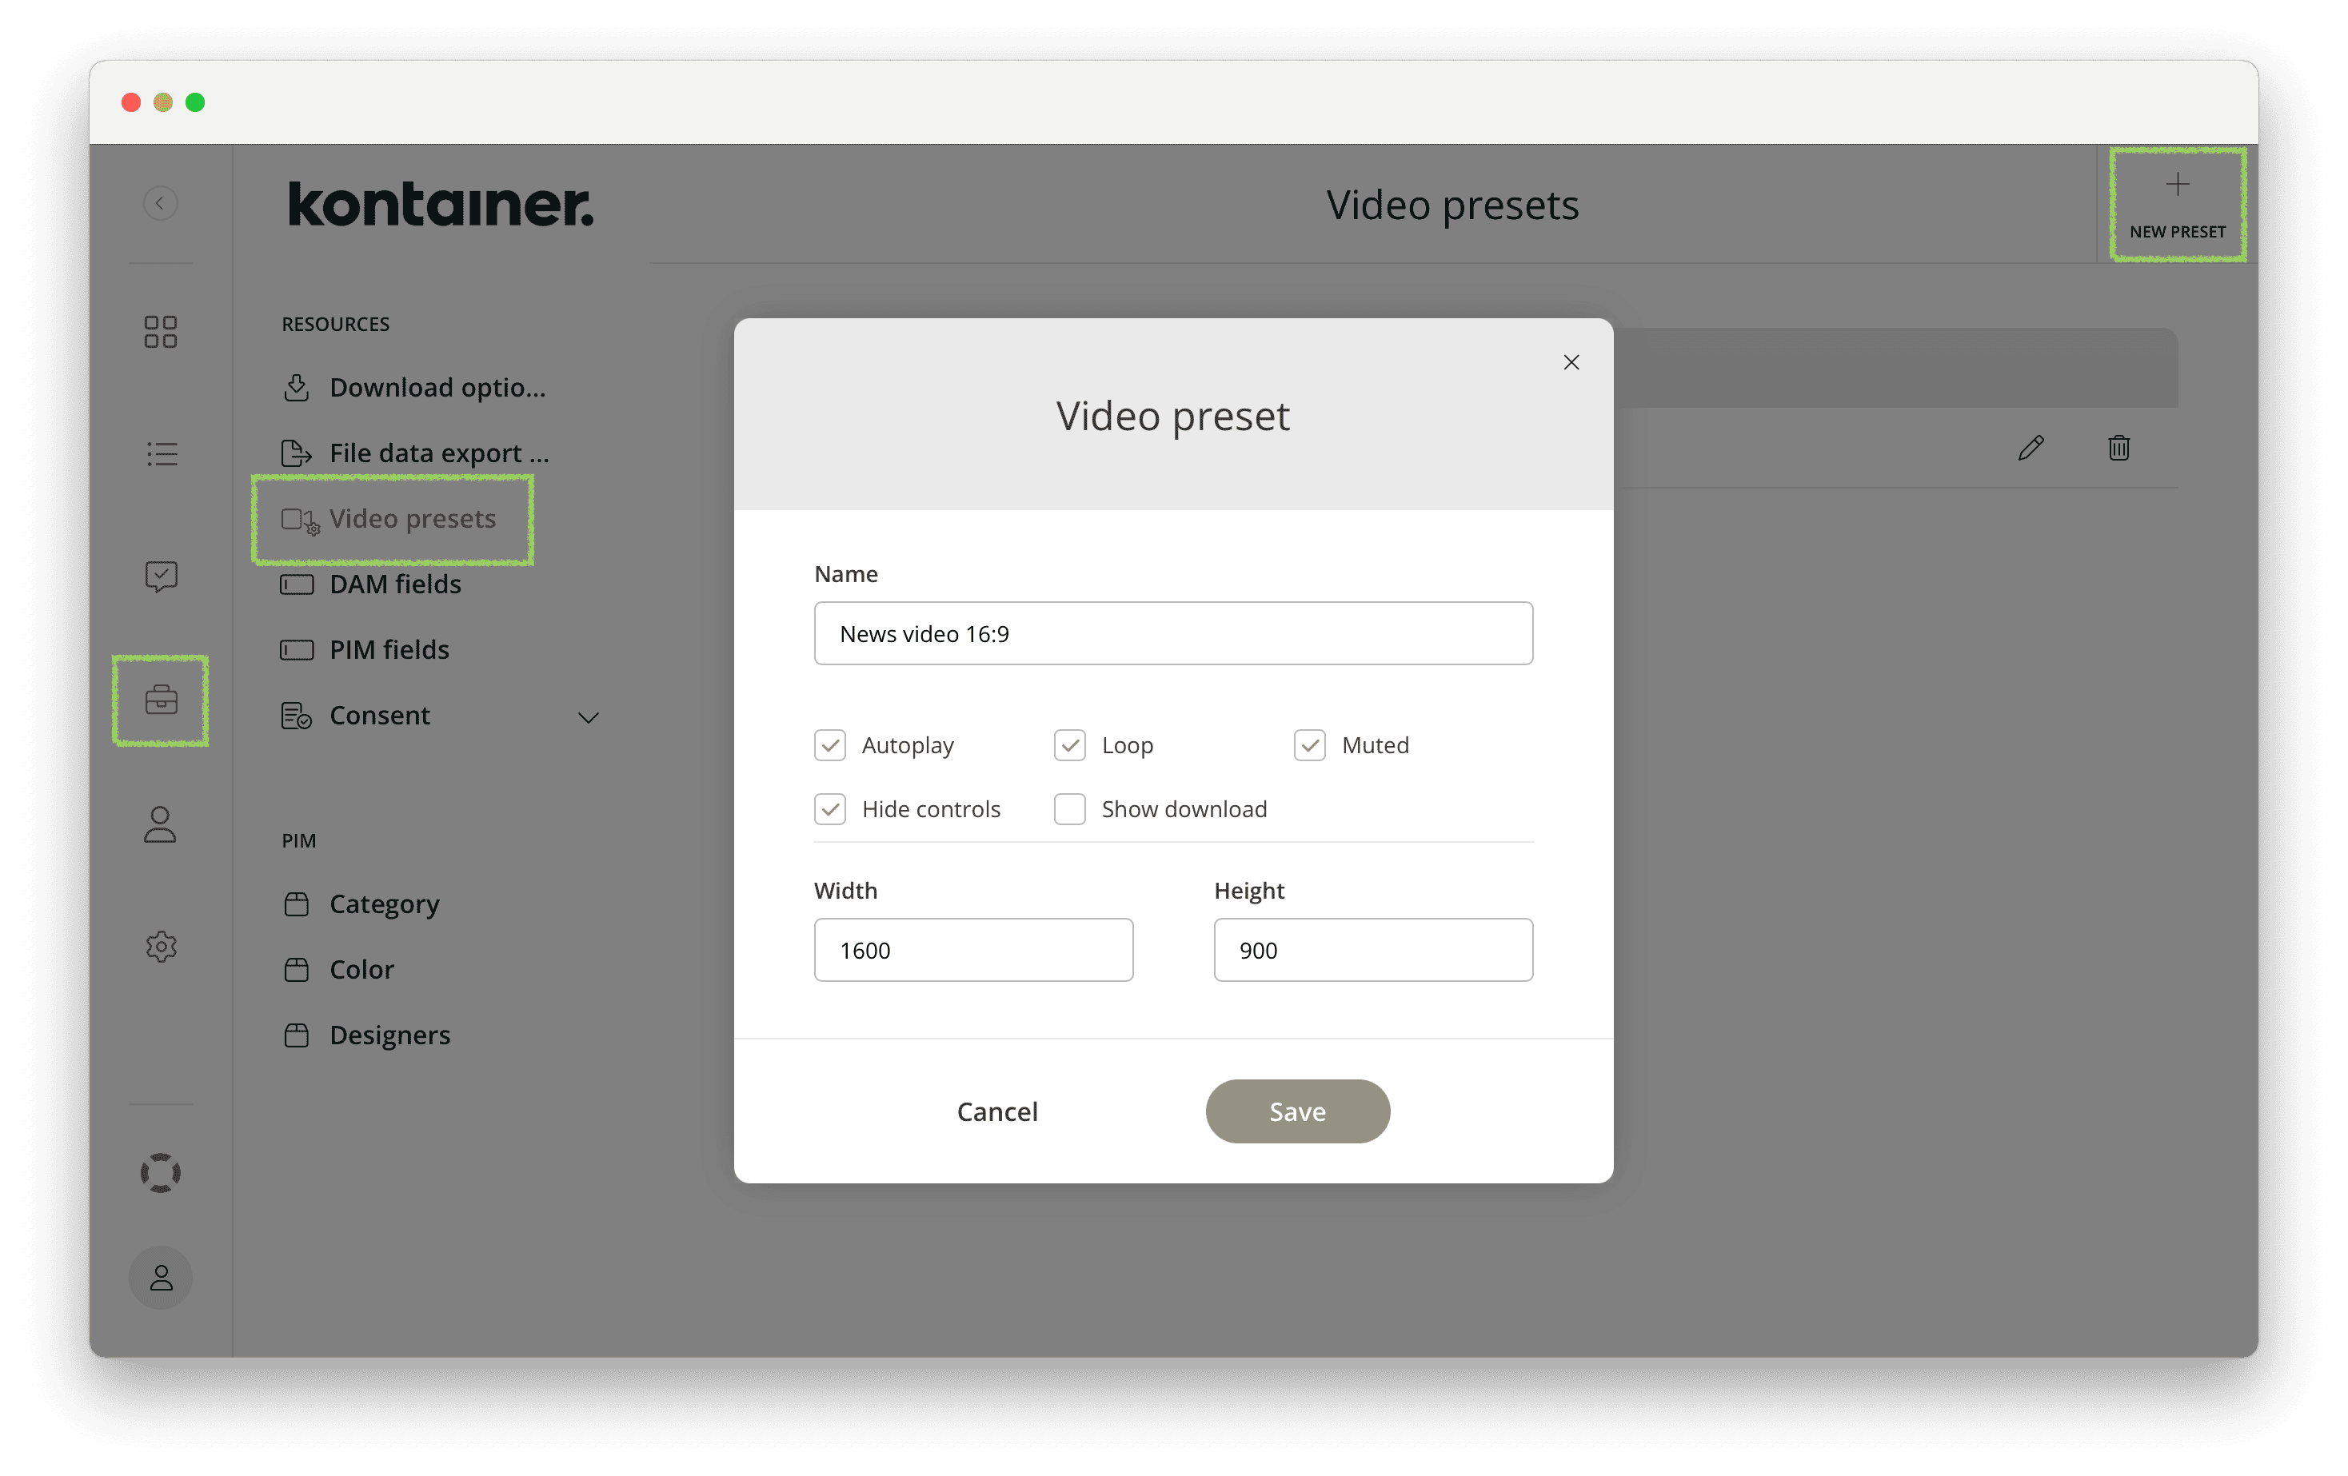Click the user profile icon at bottom
Viewport: 2348px width, 1476px height.
click(x=162, y=1277)
